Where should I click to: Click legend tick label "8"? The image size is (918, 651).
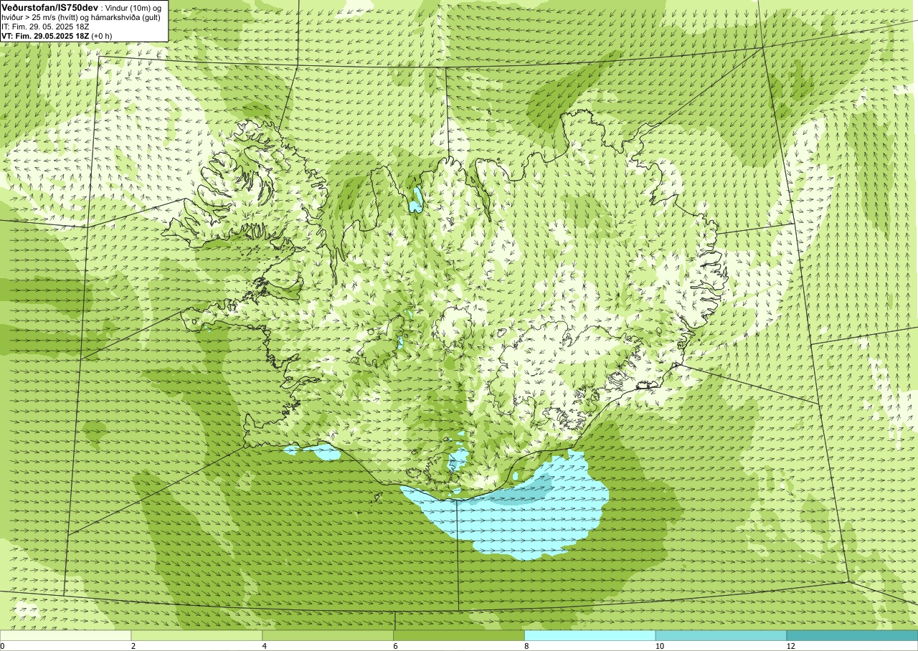click(526, 646)
